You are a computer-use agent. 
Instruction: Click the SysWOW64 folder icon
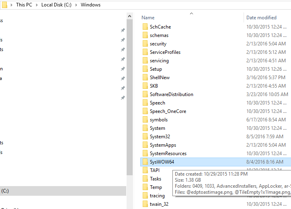coord(145,162)
